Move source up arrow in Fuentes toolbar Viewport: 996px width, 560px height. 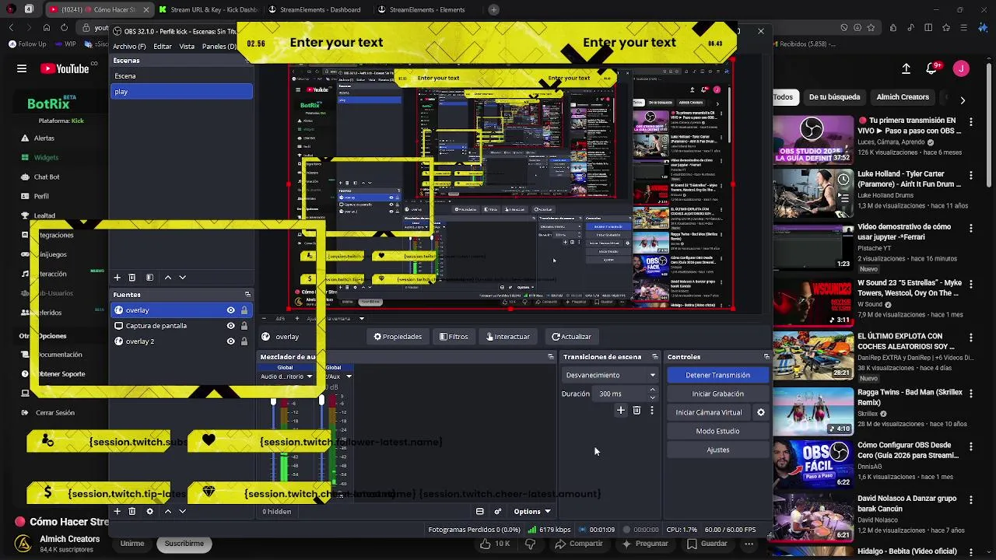pyautogui.click(x=167, y=511)
